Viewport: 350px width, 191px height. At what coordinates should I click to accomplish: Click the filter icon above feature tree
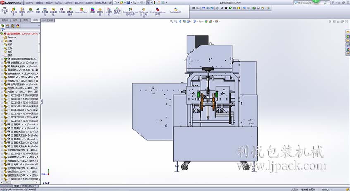tap(2, 29)
